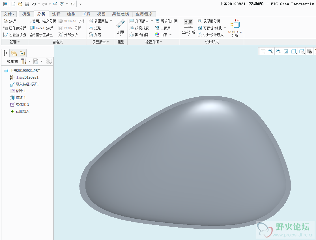Click 可行性/优化

coord(210,28)
